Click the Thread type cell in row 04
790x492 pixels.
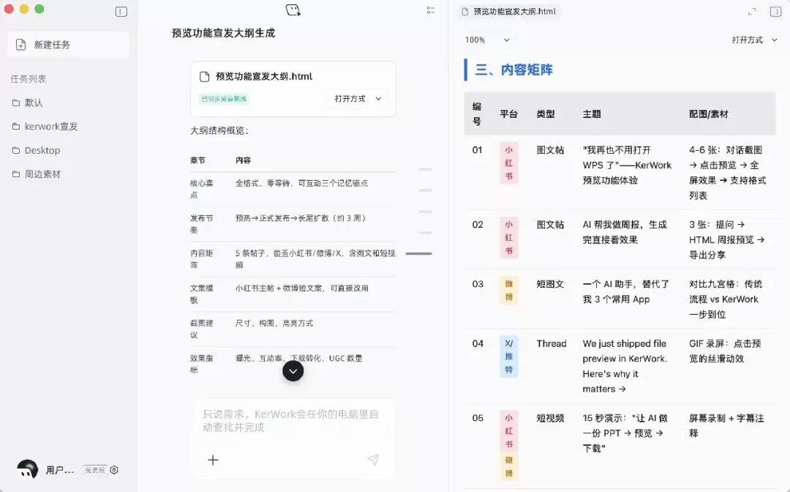click(x=552, y=343)
